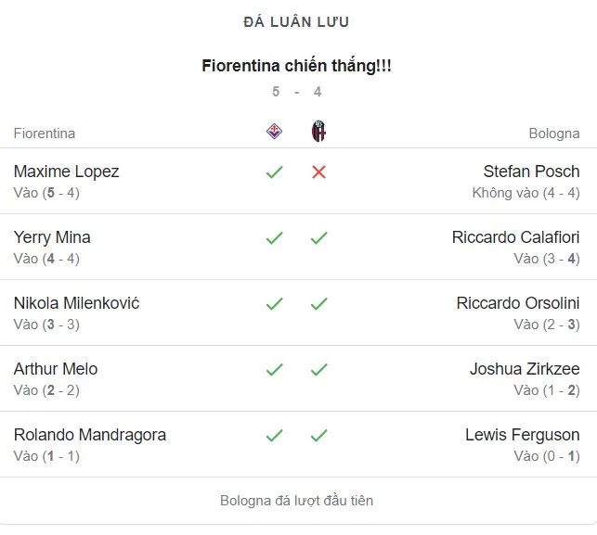Click the ĐÁ LUÂN LƯU heading
Image resolution: width=597 pixels, height=535 pixels.
[297, 22]
